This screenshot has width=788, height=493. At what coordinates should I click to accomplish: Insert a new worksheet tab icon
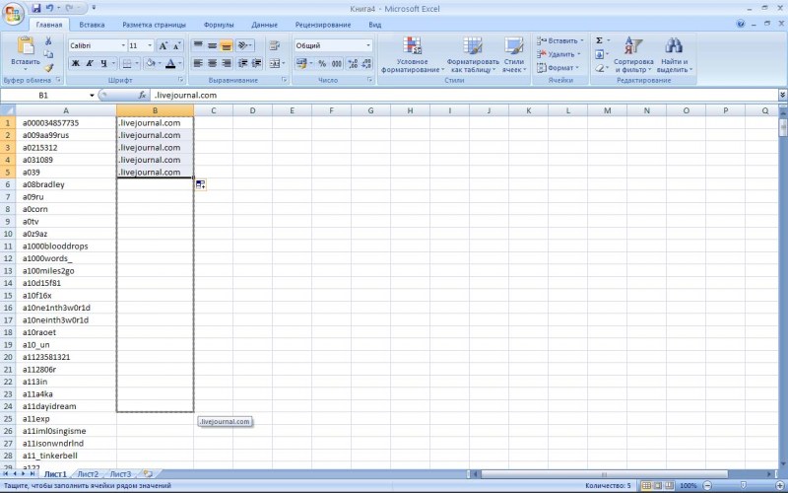point(147,474)
